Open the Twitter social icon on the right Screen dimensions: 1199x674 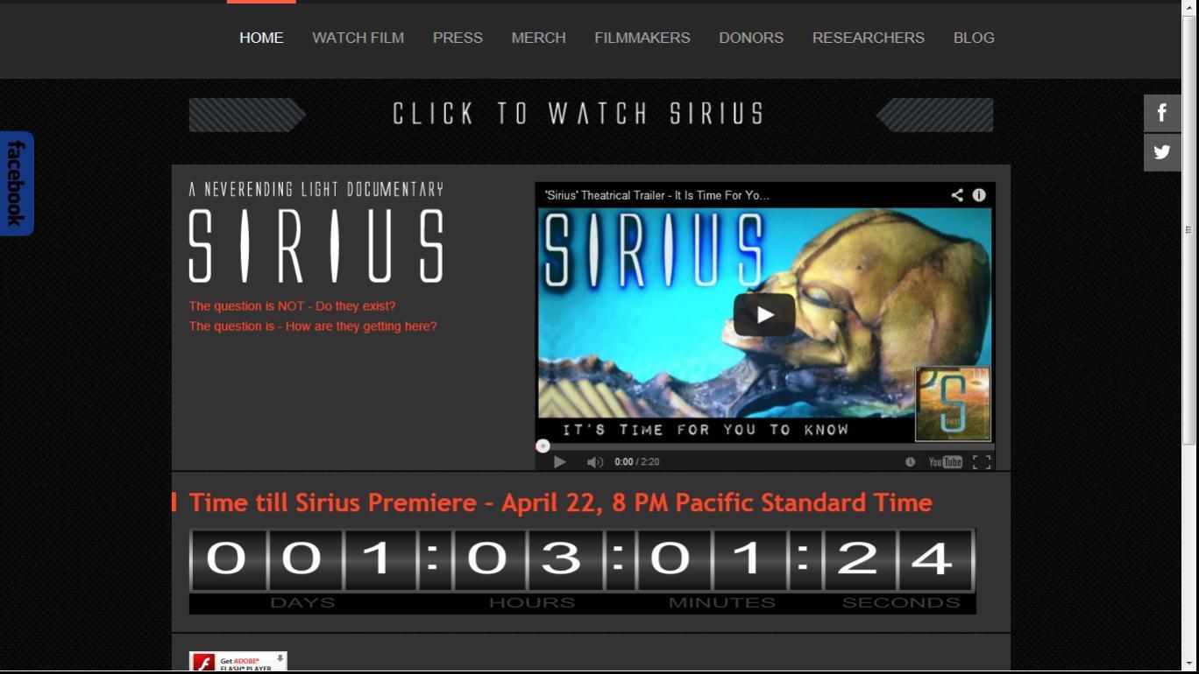pos(1162,152)
